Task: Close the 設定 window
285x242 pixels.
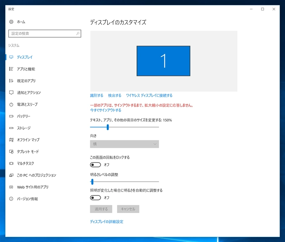Action: tap(274, 9)
